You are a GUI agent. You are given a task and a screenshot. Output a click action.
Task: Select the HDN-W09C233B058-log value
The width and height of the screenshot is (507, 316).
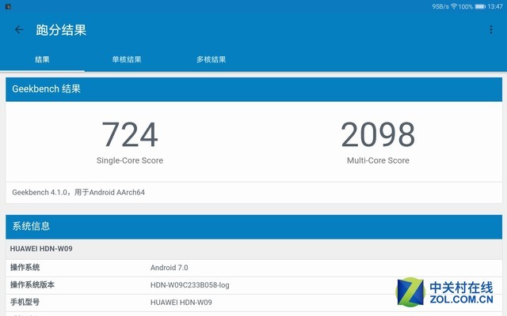pyautogui.click(x=190, y=285)
